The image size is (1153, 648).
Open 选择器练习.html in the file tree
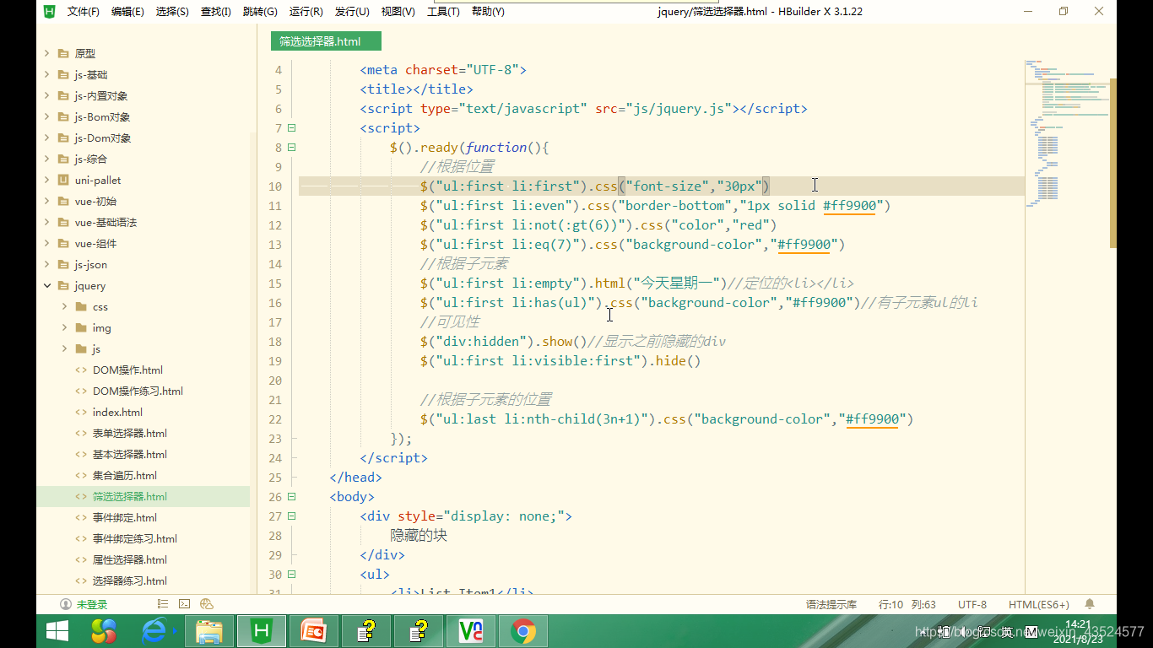pyautogui.click(x=130, y=580)
